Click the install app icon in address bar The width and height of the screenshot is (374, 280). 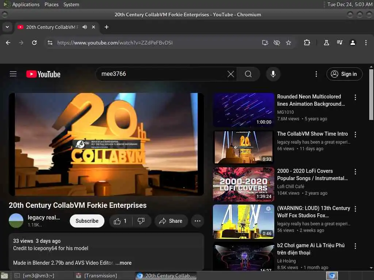tap(265, 43)
